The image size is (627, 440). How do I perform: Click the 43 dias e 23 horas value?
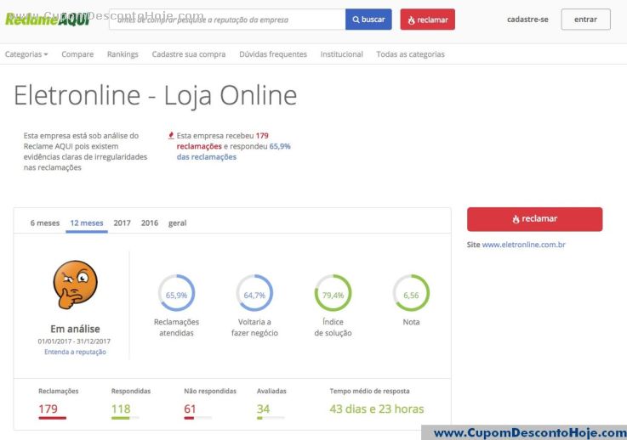pyautogui.click(x=377, y=409)
